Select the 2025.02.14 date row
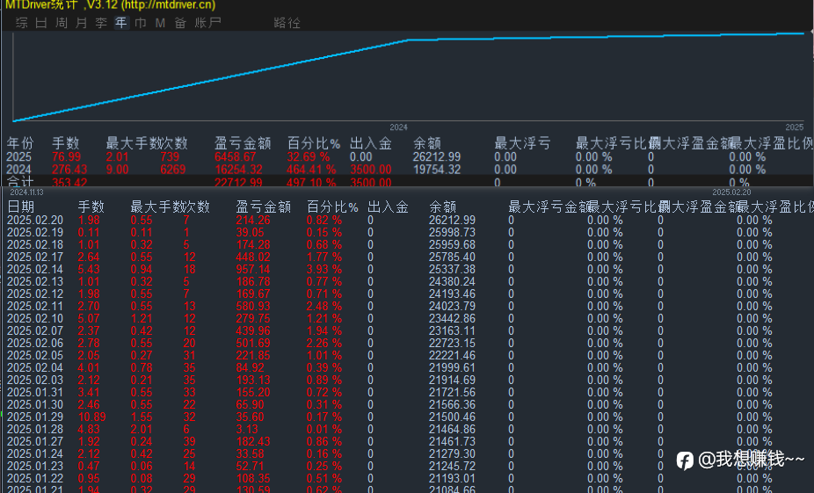814x493 pixels. [x=407, y=269]
